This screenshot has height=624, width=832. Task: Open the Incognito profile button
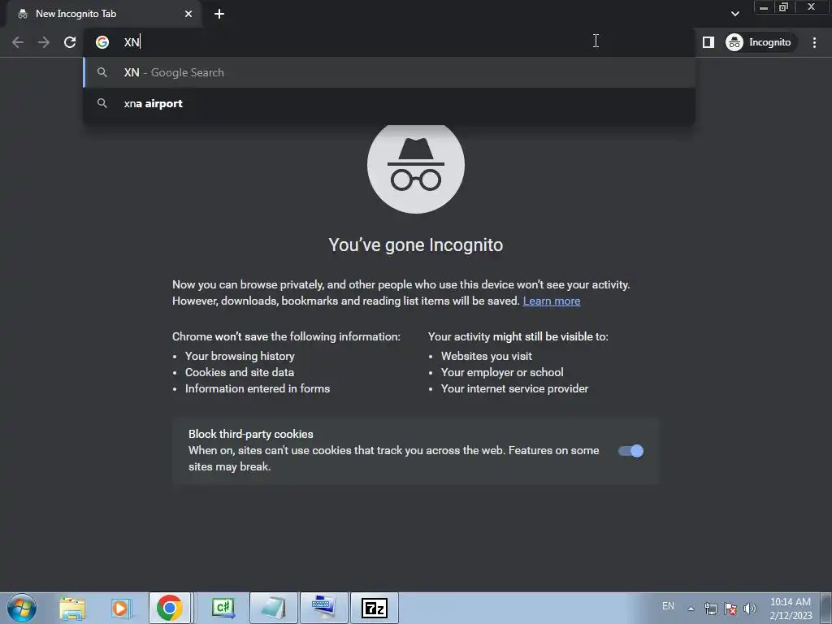(x=760, y=42)
